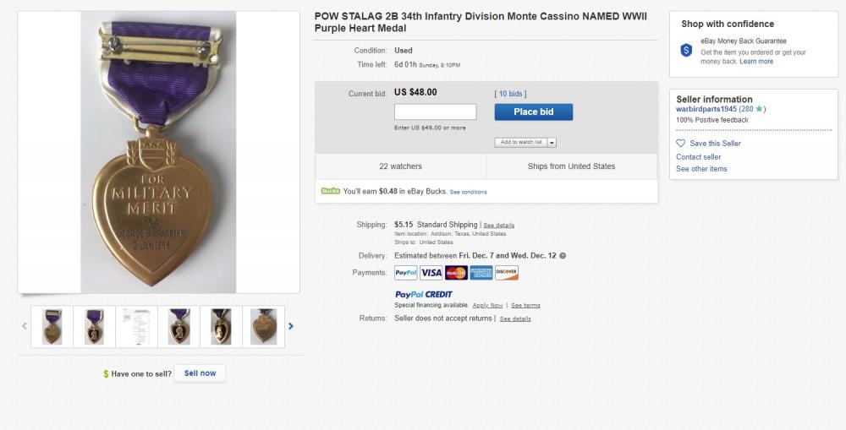The width and height of the screenshot is (846, 430).
Task: Click the delivery estimate help icon
Action: 563,256
